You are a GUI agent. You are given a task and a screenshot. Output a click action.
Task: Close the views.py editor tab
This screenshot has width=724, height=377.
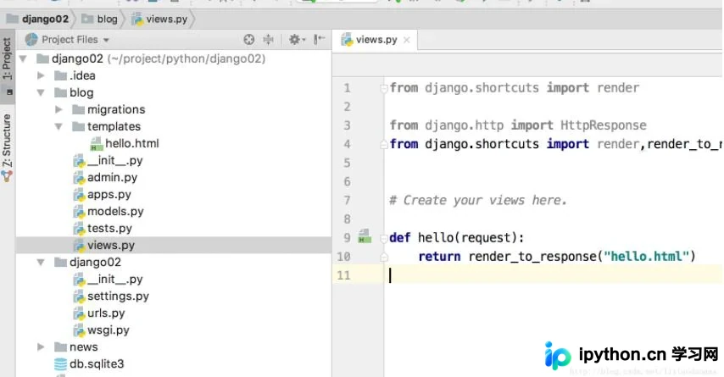click(x=406, y=40)
